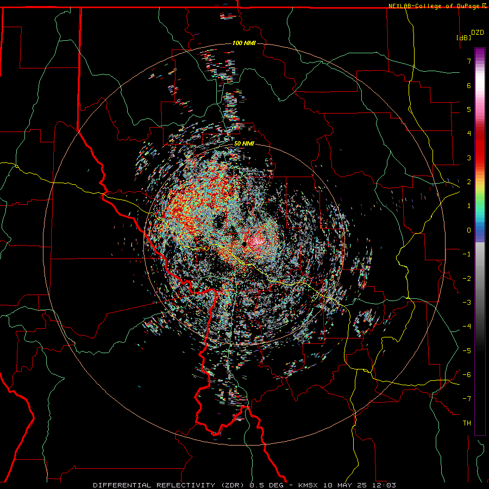Click the [dB] unit label
Viewport: 489px width, 489px height.
click(464, 37)
